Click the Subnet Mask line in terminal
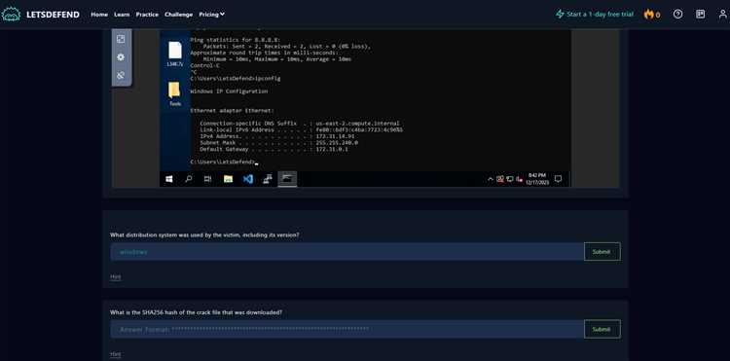 pos(279,143)
